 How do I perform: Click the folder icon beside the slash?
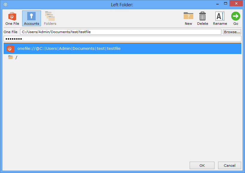pyautogui.click(x=11, y=58)
